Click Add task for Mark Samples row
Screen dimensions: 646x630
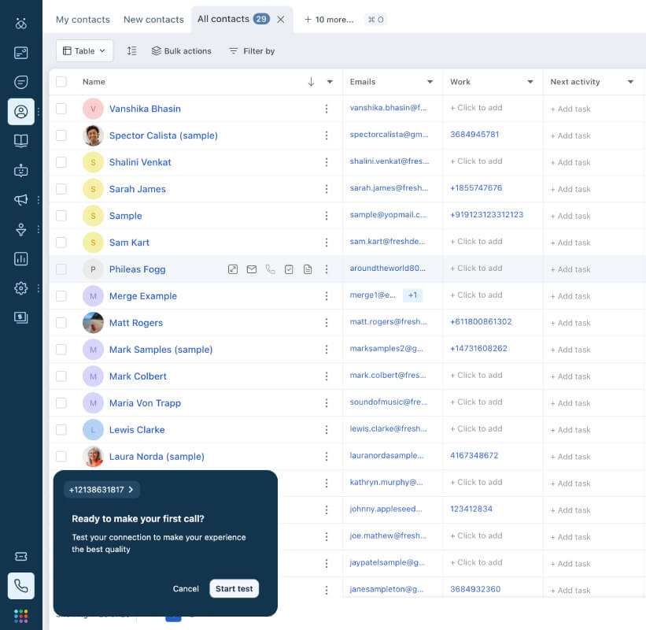coord(570,350)
